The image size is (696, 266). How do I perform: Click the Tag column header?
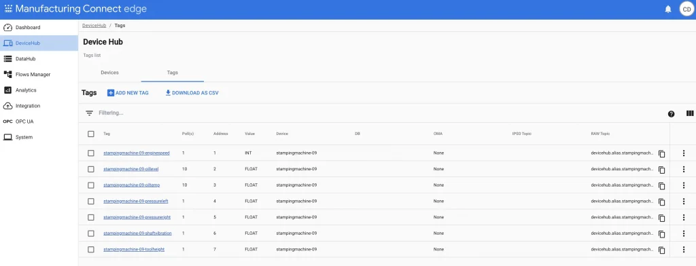click(x=107, y=134)
